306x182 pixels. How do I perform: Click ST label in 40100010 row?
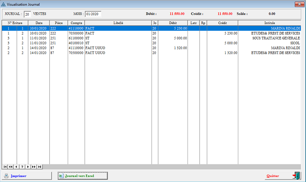(x=87, y=43)
